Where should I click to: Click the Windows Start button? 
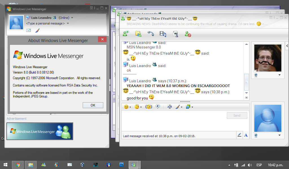point(6,165)
